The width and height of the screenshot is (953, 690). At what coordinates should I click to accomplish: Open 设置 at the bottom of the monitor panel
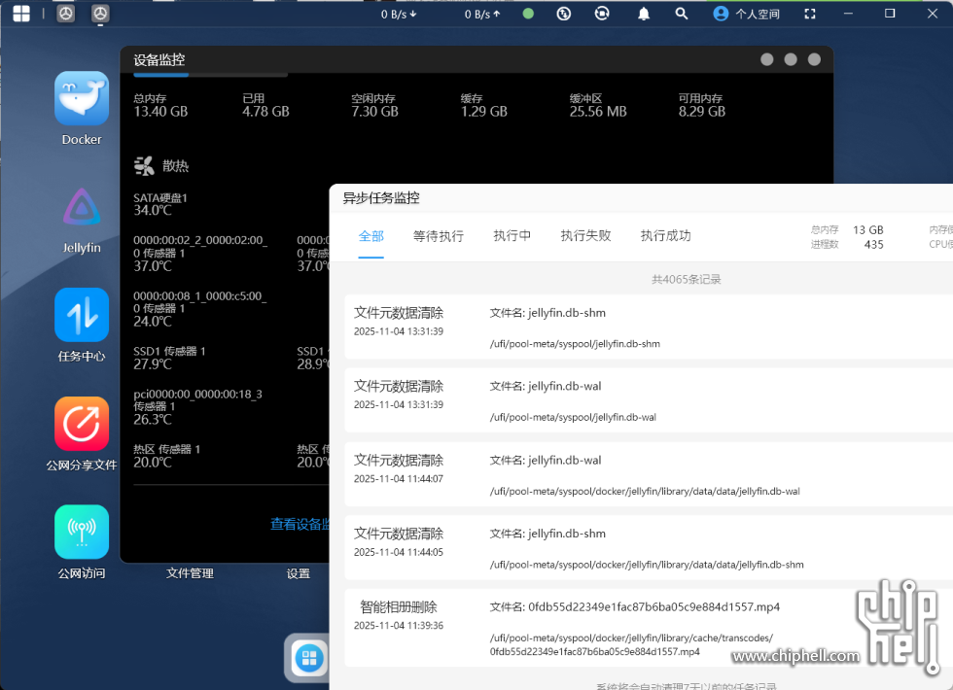[299, 573]
